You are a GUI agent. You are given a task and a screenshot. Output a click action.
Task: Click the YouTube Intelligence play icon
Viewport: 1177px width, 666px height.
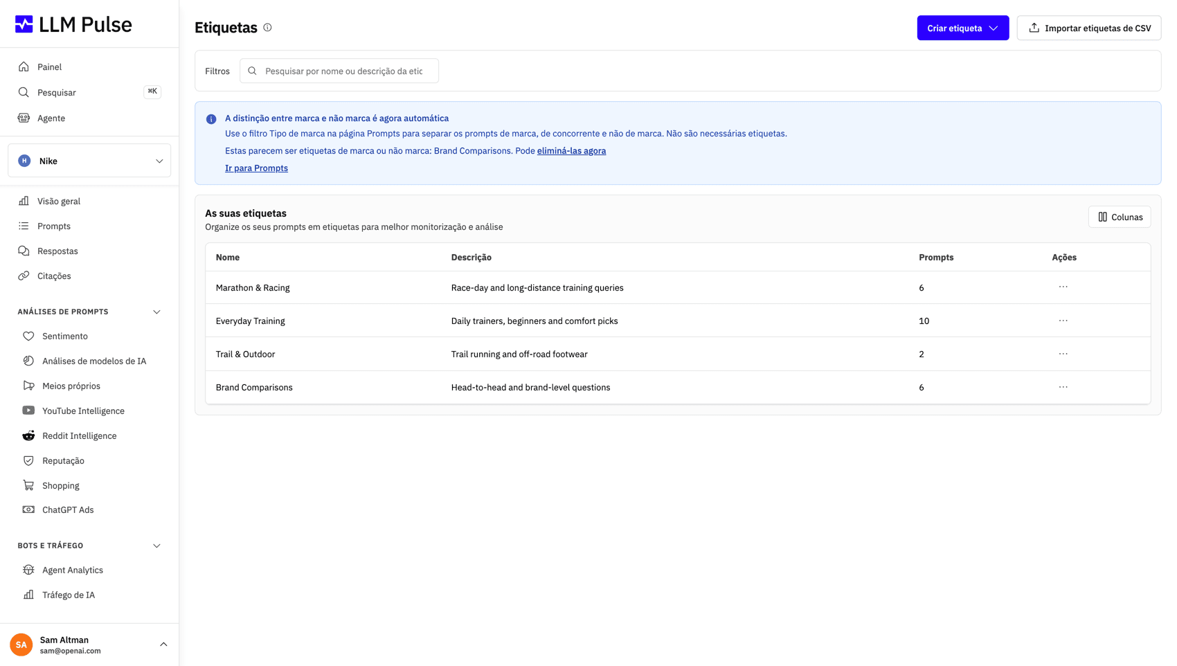pos(28,411)
